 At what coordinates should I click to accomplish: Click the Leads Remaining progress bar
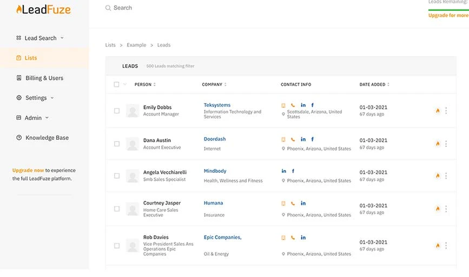click(x=448, y=10)
